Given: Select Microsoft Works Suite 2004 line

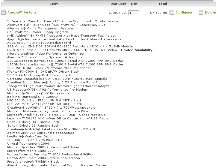Looking at the screenshot, I should 31,151.
